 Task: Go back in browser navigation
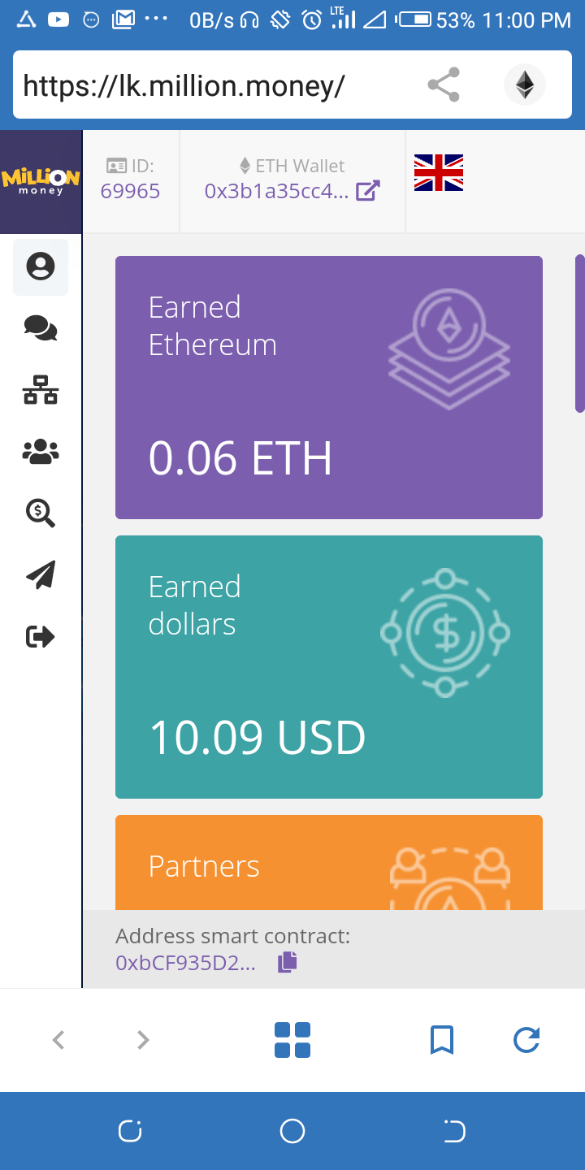(x=58, y=1040)
